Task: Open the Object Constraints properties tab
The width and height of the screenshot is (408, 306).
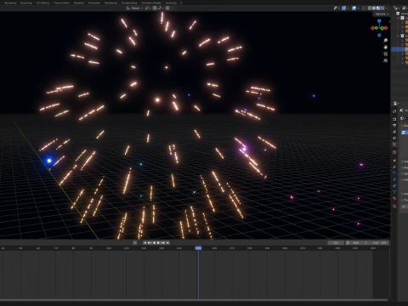Action: tap(394, 185)
